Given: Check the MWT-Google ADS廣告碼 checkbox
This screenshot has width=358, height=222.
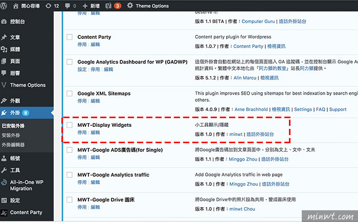Looking at the screenshot, I should click(70, 150).
